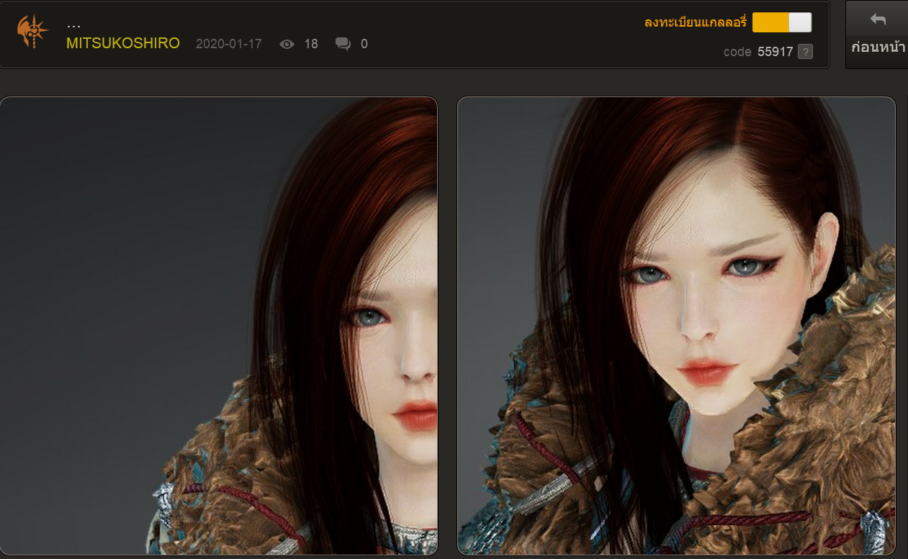
Task: Click the eye views icon
Action: coord(287,44)
